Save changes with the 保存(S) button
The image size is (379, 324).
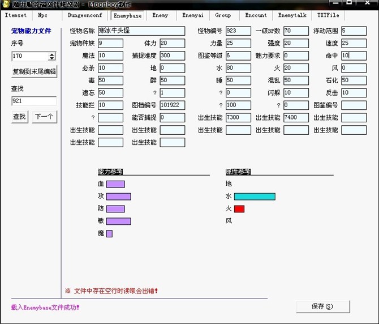[322, 306]
